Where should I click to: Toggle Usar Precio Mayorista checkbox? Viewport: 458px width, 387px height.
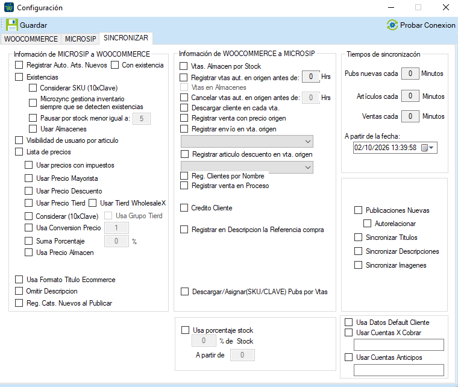pyautogui.click(x=29, y=178)
